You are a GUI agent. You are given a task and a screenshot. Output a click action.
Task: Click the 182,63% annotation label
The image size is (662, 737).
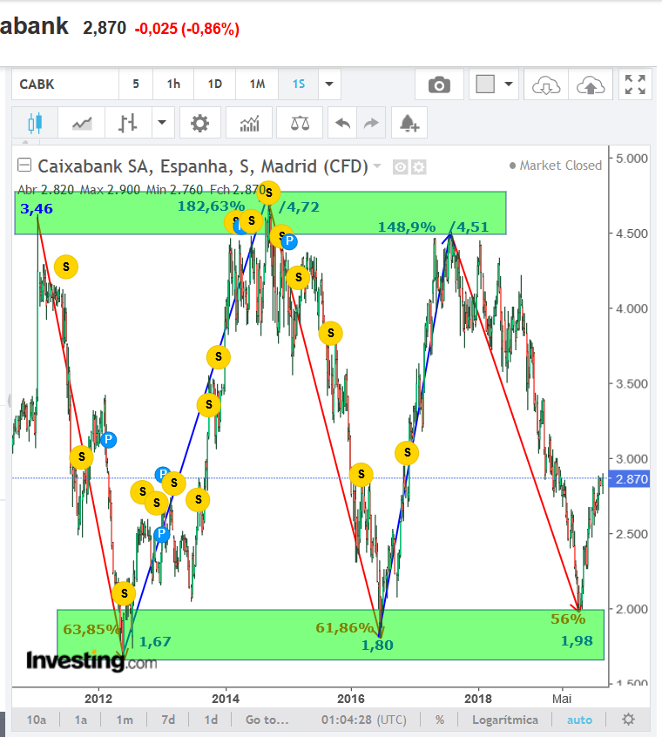click(x=212, y=206)
